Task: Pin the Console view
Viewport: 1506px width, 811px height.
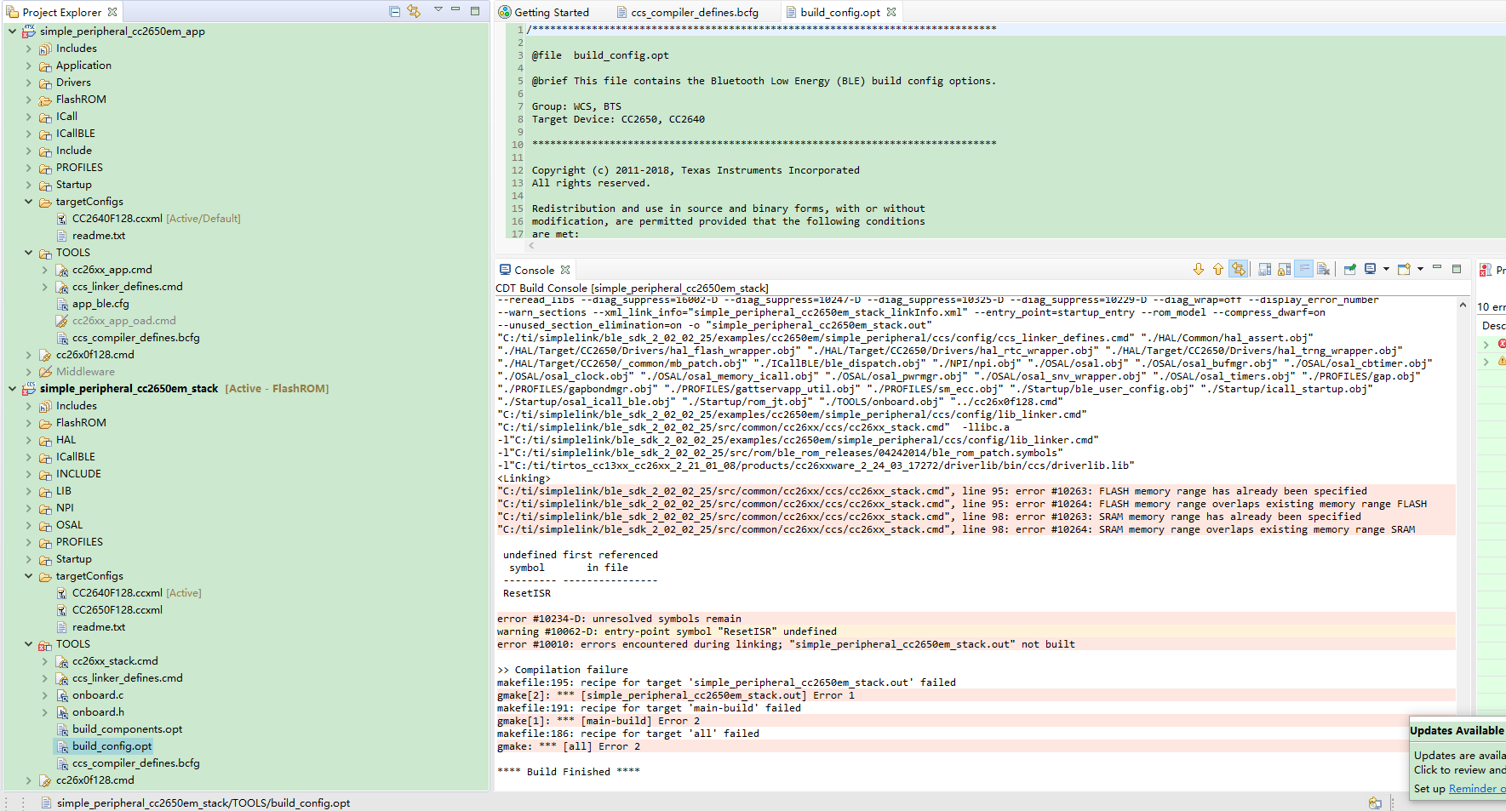Action: [x=1350, y=270]
